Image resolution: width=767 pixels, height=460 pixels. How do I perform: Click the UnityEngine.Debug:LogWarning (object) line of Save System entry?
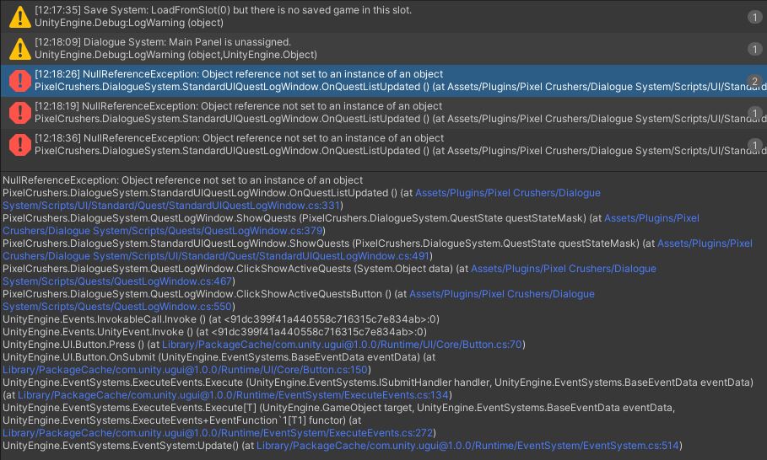click(x=128, y=23)
